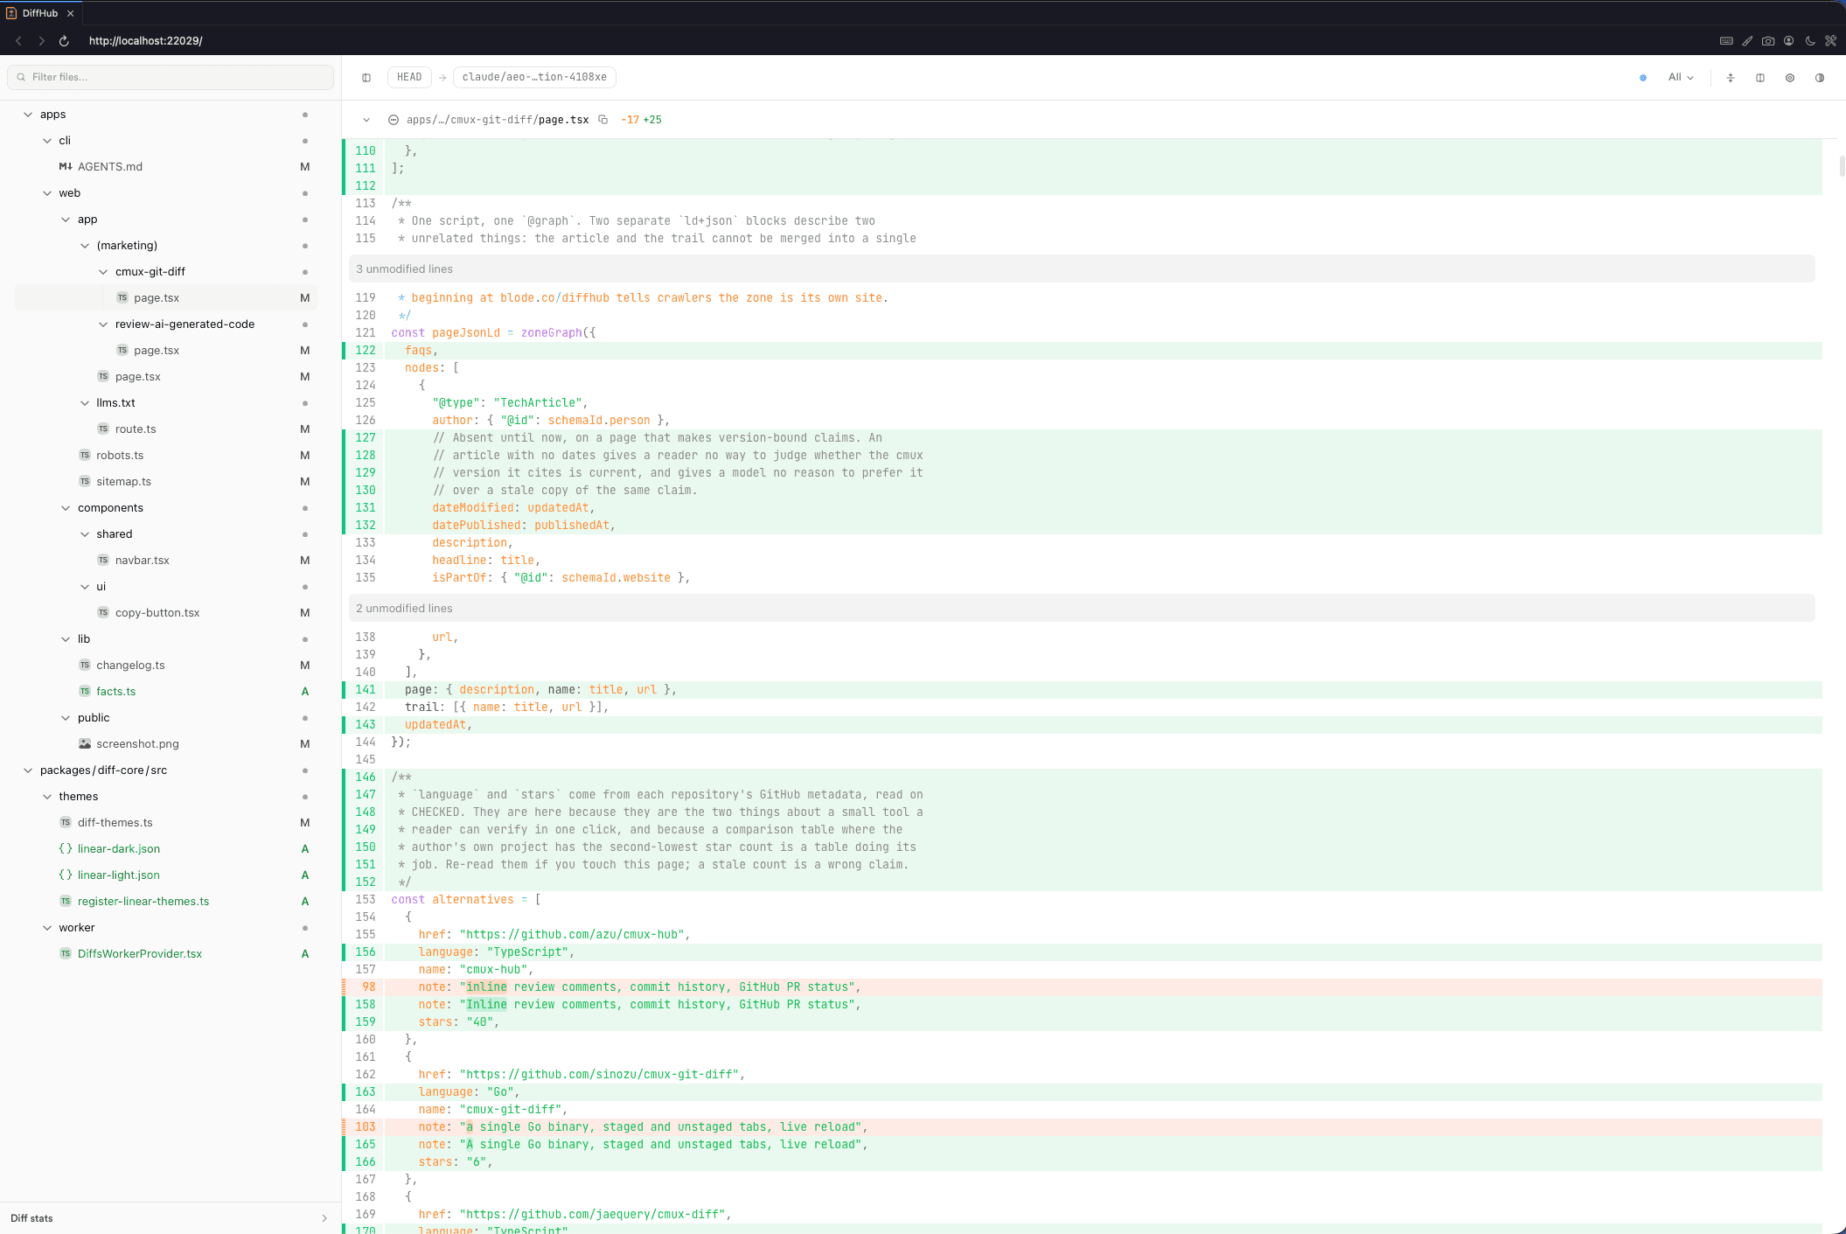Click the -17 deletions count
Screen dimensions: 1846x1234
click(630, 120)
